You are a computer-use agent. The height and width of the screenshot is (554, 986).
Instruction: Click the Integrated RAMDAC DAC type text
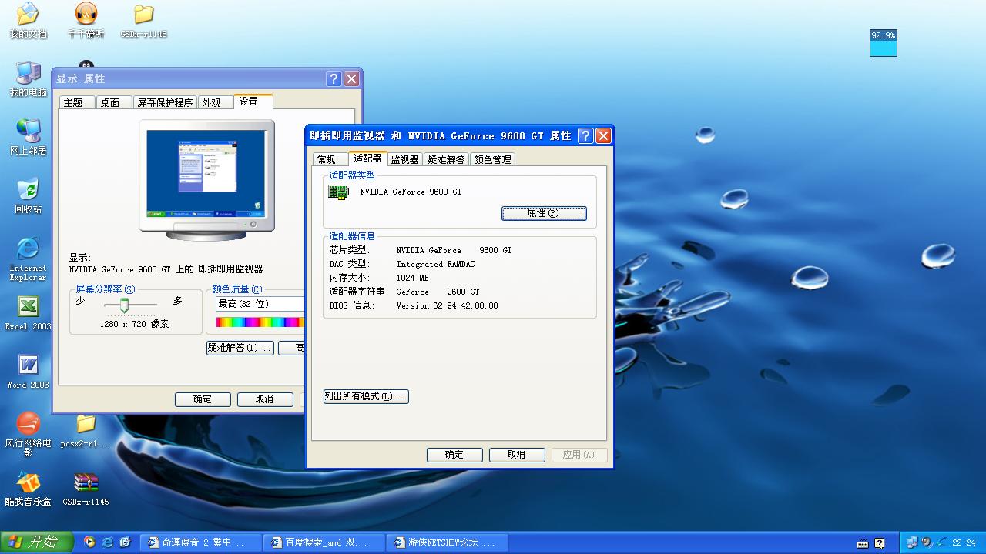click(435, 264)
